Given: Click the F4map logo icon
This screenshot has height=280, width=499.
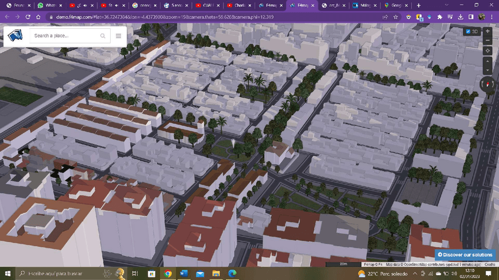Looking at the screenshot, I should click(15, 36).
